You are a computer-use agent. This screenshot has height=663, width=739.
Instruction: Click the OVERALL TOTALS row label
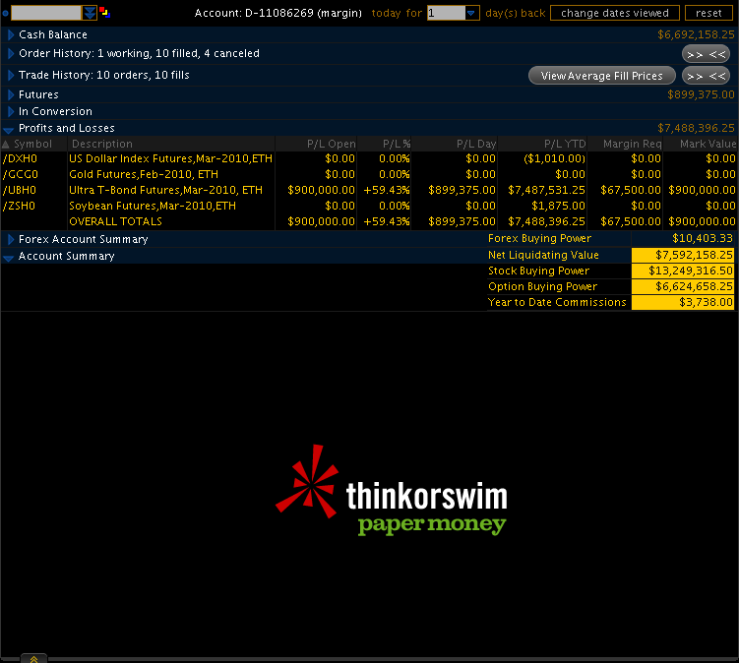coord(115,221)
